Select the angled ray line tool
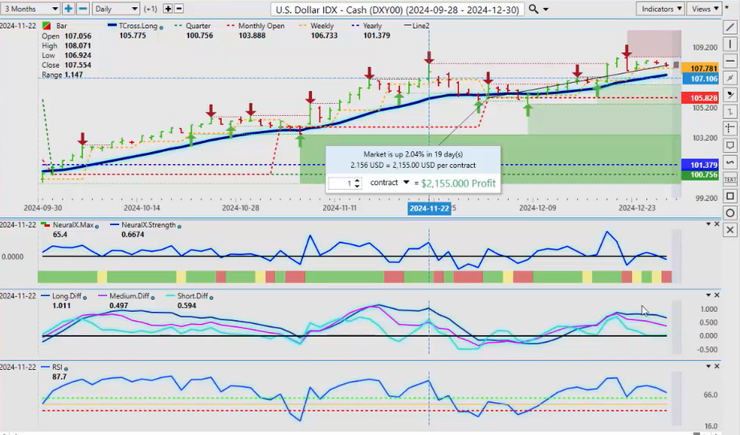Viewport: 740px width, 435px height. click(730, 78)
